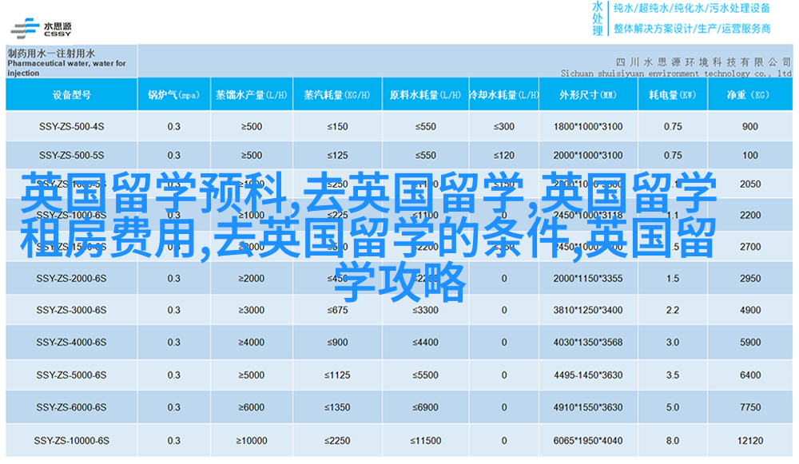799x464 pixels.
Task: Click the '≤4400' raw water cell
Action: pyautogui.click(x=426, y=343)
